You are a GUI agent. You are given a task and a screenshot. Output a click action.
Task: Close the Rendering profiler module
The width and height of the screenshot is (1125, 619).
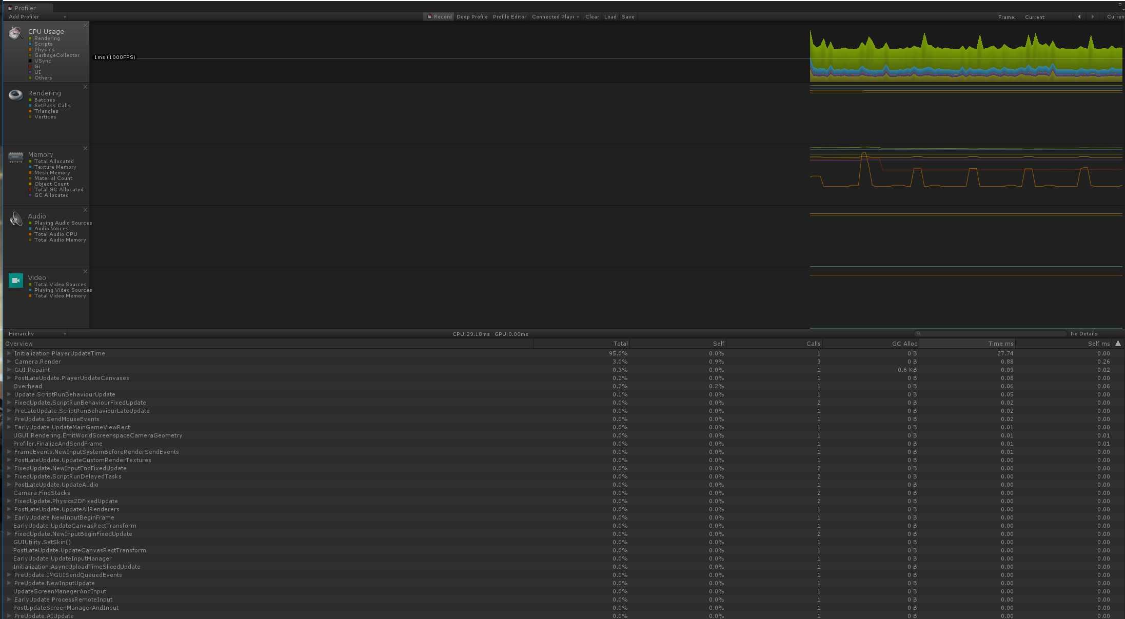click(85, 87)
